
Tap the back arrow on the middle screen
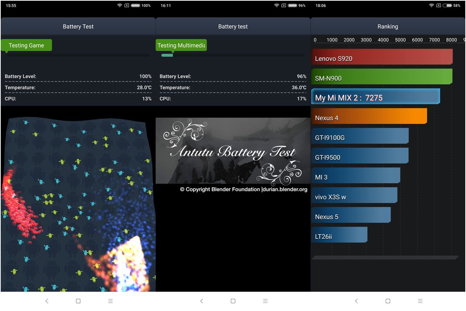point(202,301)
